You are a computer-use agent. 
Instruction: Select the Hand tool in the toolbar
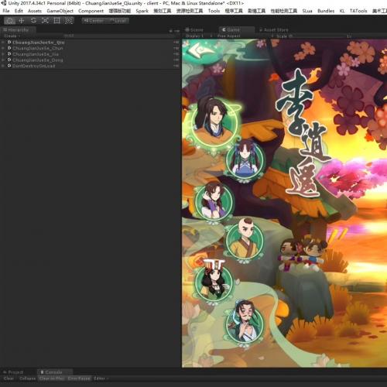pyautogui.click(x=9, y=21)
